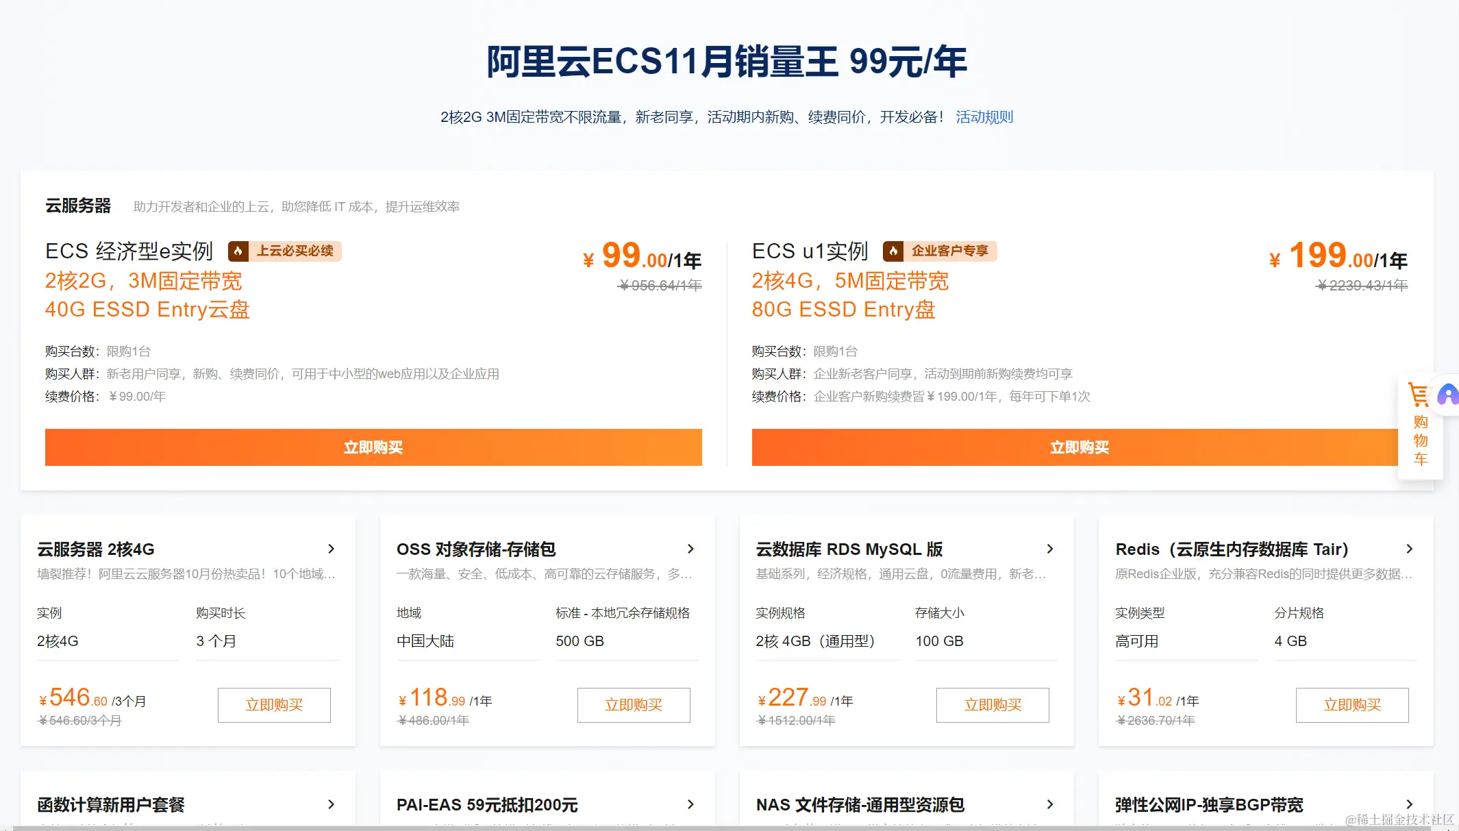The height and width of the screenshot is (831, 1459).
Task: Expand 弹性公网IP-独享BGP带宽 card arrow
Action: (x=1409, y=804)
